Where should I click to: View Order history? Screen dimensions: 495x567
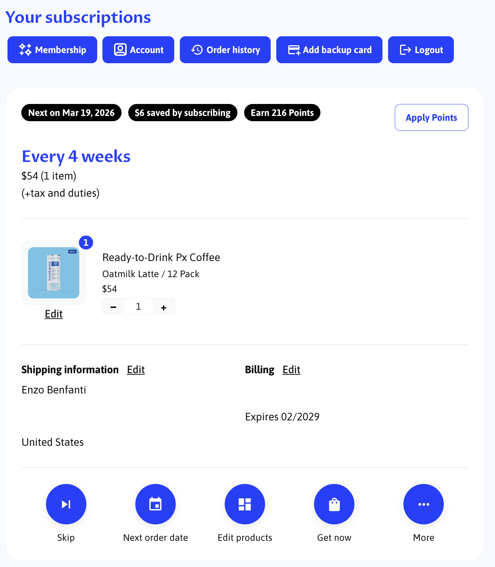pyautogui.click(x=225, y=50)
